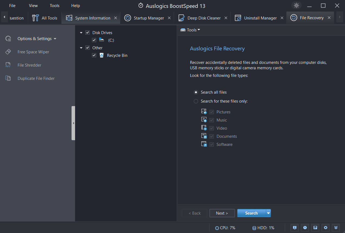Image resolution: width=345 pixels, height=233 pixels.
Task: Click the HDD disk icon in the status bar
Action: point(254,228)
